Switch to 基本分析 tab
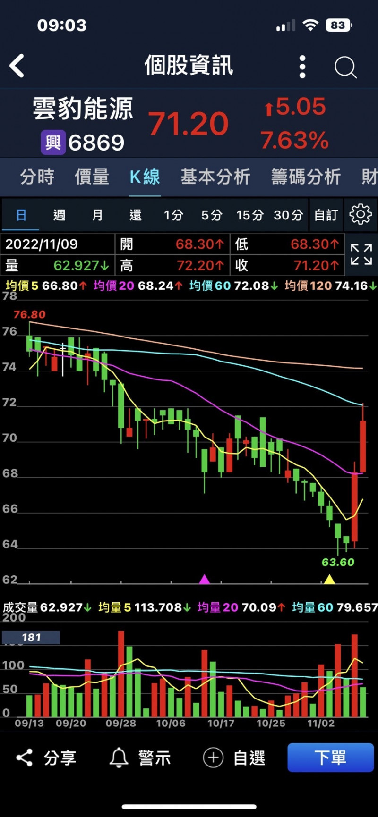The image size is (378, 817). pyautogui.click(x=215, y=177)
